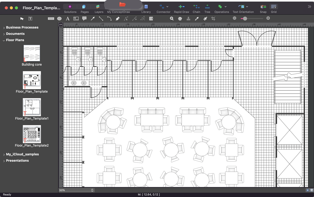Show hidden toolbar items via double chevron
314x197 pixels.
click(x=310, y=7)
